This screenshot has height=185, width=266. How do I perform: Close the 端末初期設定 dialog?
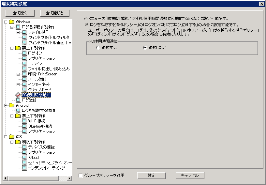coord(261,4)
